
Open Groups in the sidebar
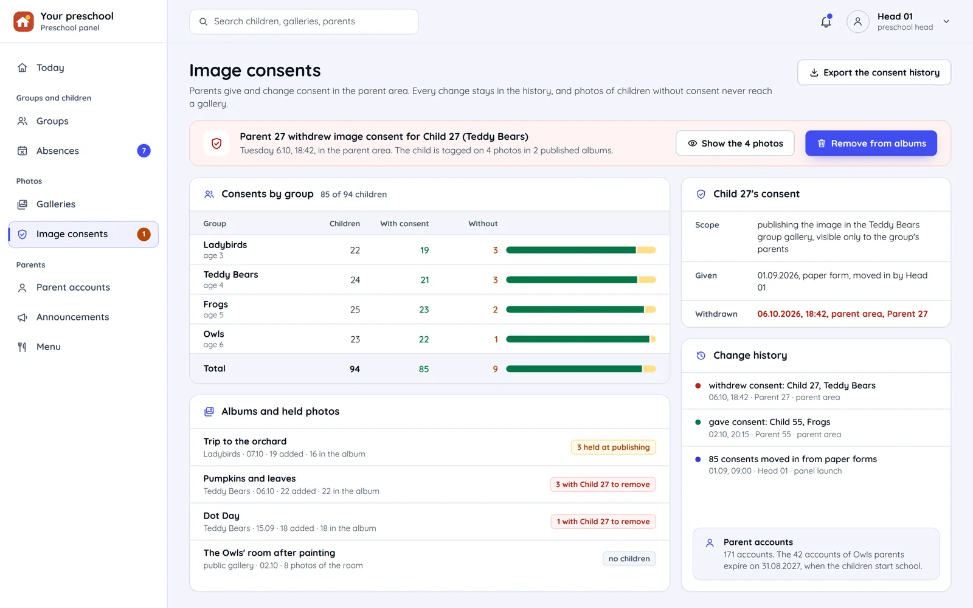[x=83, y=121]
